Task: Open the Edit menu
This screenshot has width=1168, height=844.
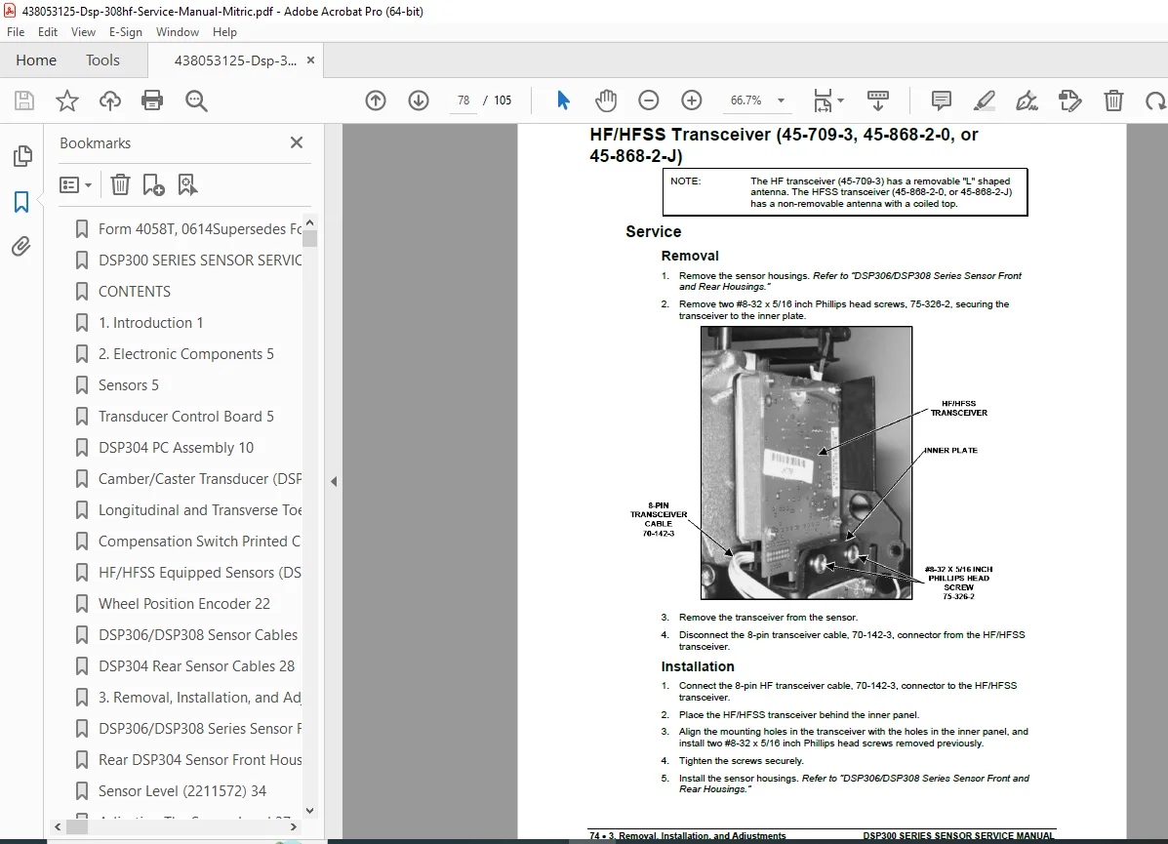Action: 48,32
